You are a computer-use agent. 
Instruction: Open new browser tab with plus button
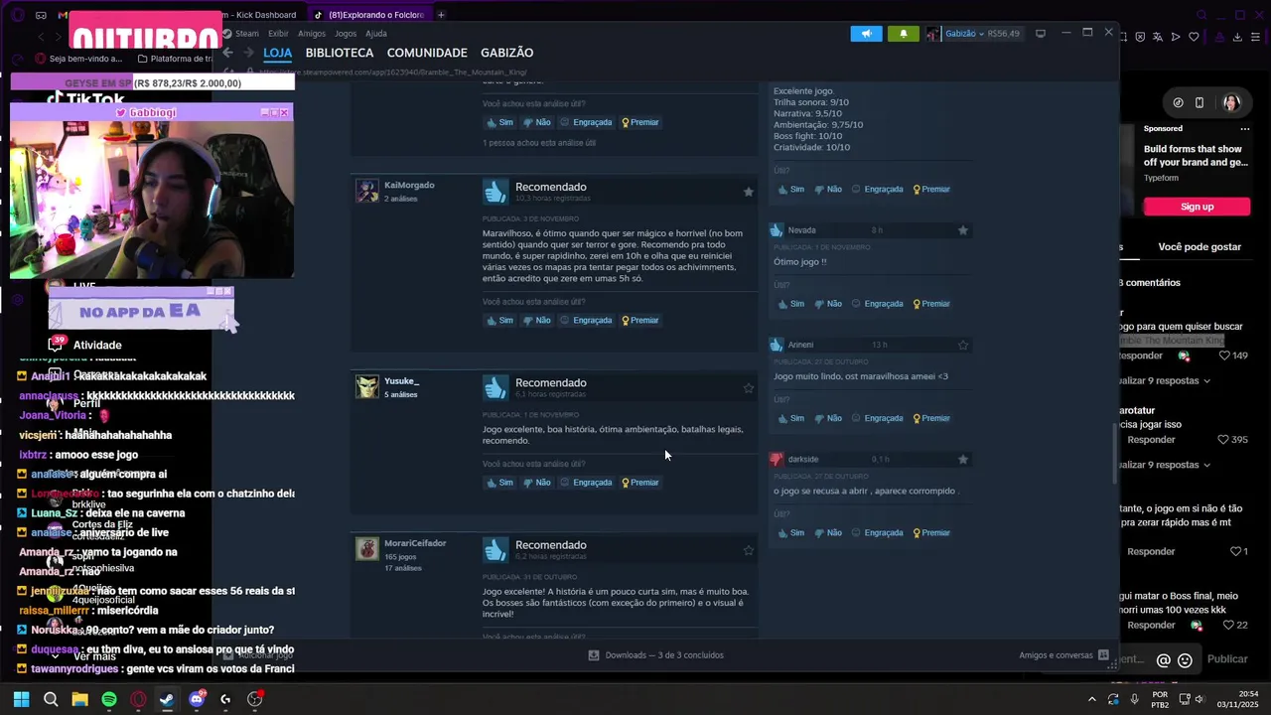point(441,15)
